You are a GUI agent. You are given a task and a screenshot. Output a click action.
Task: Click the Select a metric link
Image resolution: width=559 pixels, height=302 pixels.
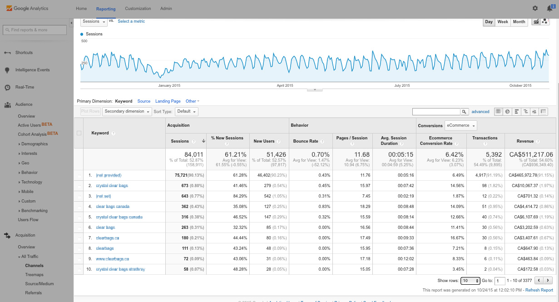131,21
